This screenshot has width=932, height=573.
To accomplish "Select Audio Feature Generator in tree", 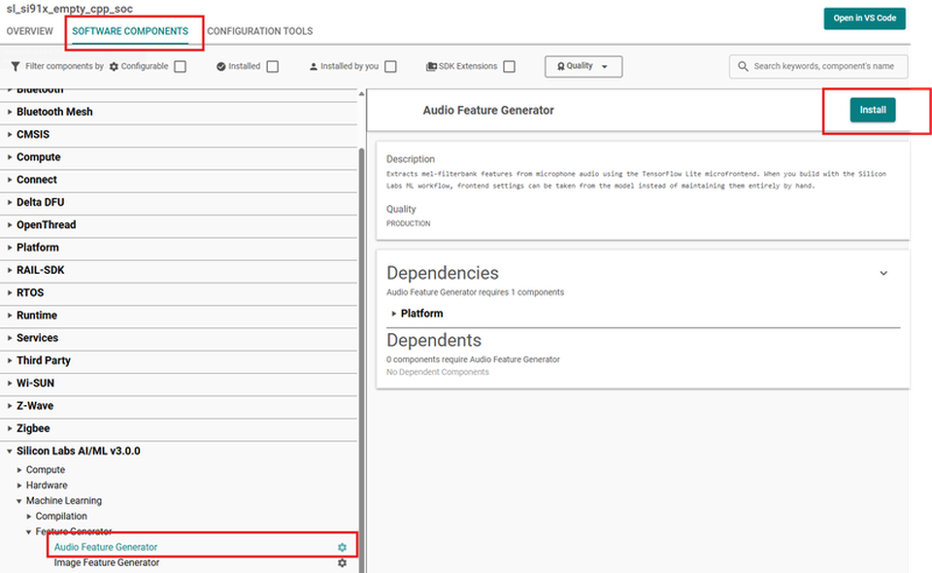I will click(x=106, y=547).
